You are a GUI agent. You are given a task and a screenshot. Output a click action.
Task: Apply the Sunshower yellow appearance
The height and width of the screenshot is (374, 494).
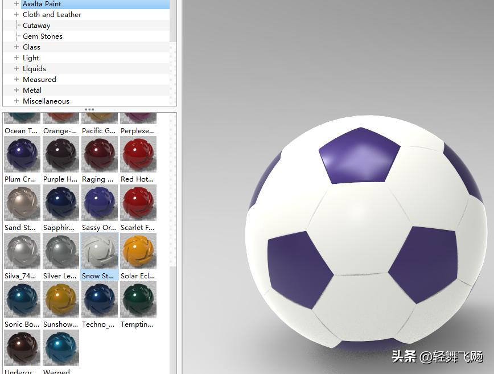(61, 299)
